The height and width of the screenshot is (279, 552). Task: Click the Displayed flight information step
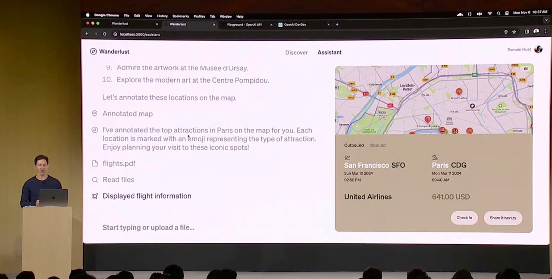tap(147, 196)
